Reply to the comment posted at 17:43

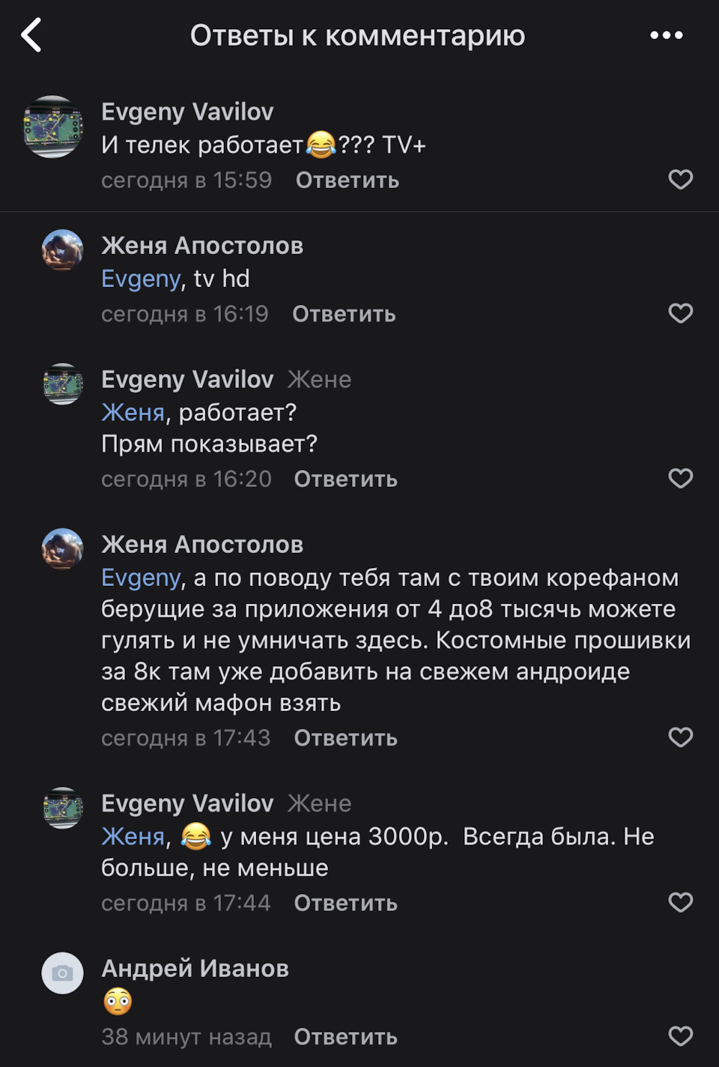pyautogui.click(x=345, y=738)
